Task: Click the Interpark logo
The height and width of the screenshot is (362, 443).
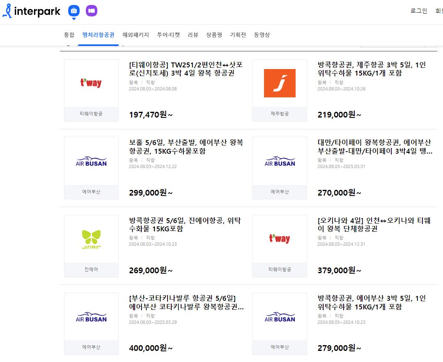Action: click(x=31, y=11)
